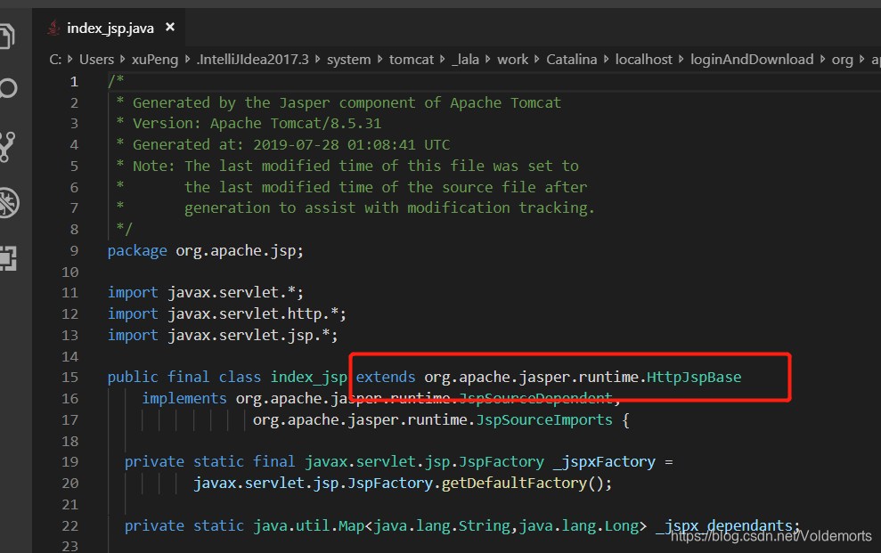
Task: Expand the breadcrumb chevron after Catalina
Action: click(x=607, y=59)
